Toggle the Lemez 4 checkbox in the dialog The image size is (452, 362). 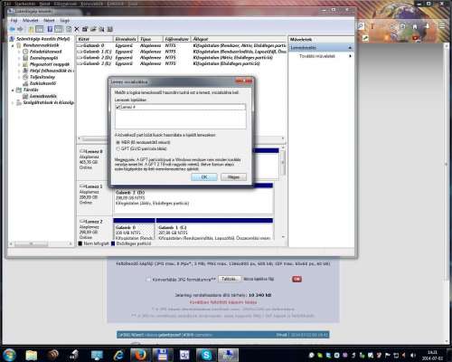[118, 107]
